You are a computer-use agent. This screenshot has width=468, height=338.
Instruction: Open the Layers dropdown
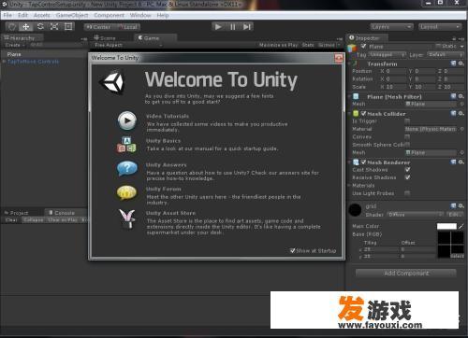pos(391,27)
